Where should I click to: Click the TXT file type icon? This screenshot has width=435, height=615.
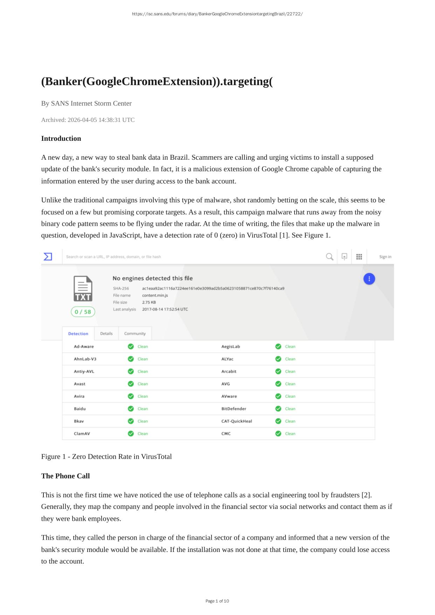click(83, 289)
